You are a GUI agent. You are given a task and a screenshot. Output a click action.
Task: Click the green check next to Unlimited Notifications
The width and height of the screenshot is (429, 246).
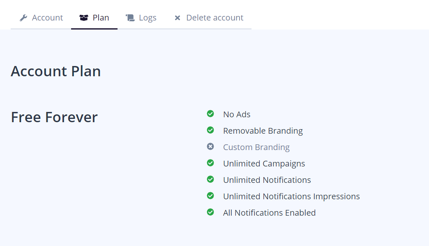[210, 179]
